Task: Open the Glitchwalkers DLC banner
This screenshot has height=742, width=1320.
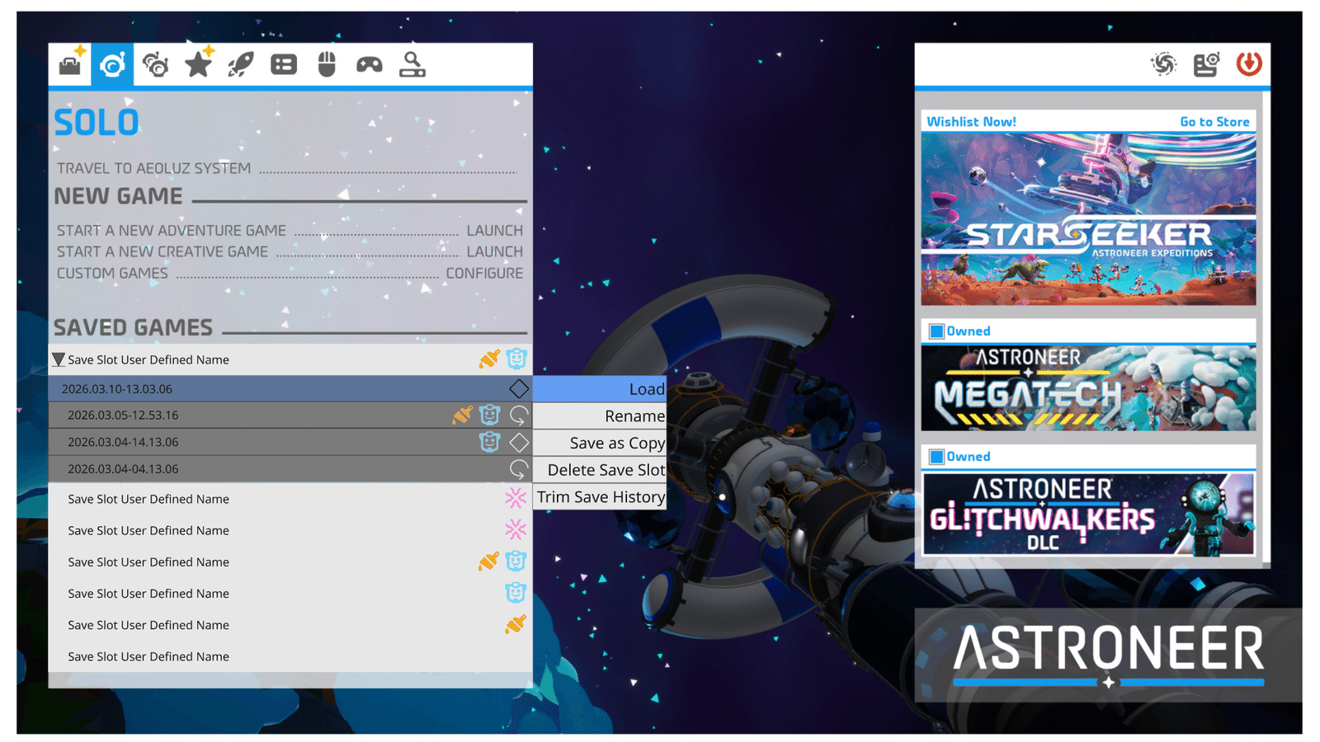Action: pos(1088,514)
